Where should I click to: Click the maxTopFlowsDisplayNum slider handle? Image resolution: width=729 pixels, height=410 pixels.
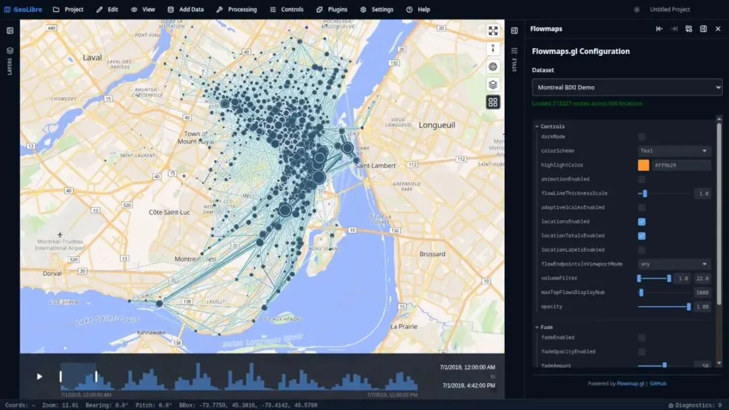pyautogui.click(x=641, y=293)
